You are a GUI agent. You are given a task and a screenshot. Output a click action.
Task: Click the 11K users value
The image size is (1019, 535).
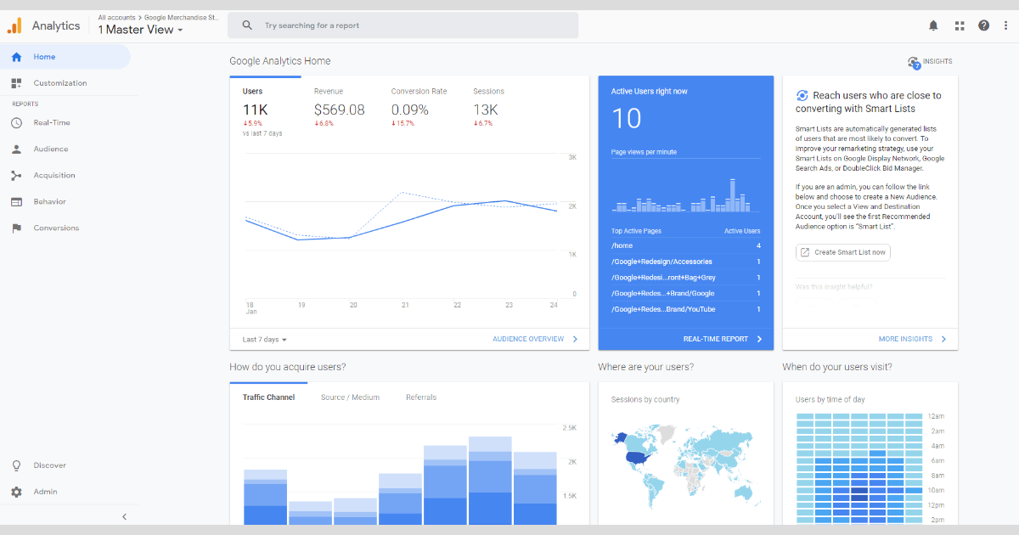[256, 110]
